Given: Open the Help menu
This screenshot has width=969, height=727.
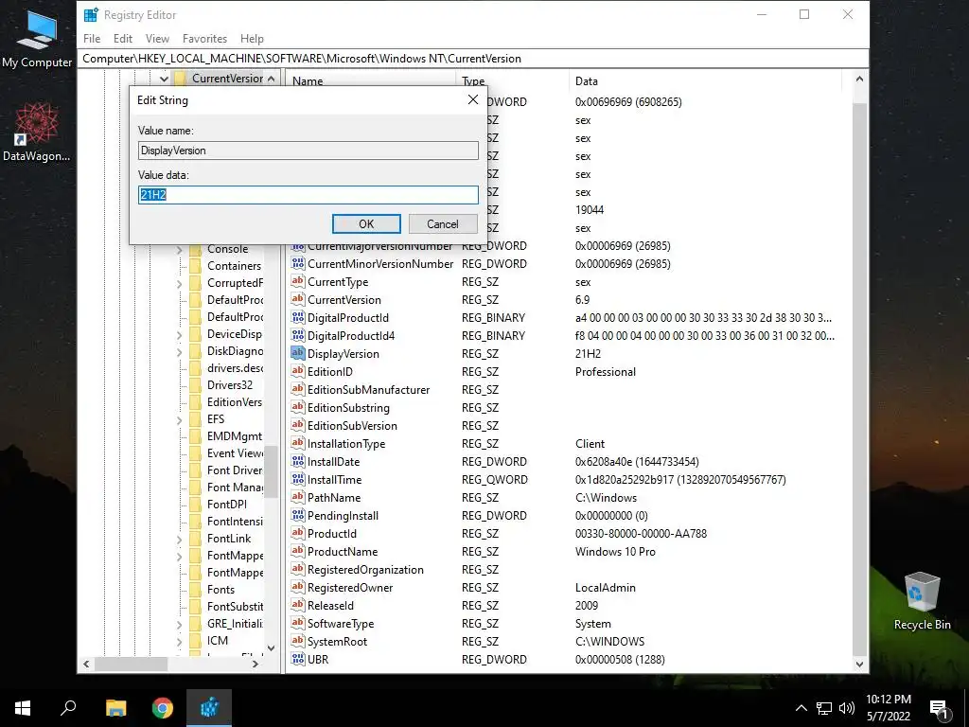Looking at the screenshot, I should pyautogui.click(x=252, y=38).
